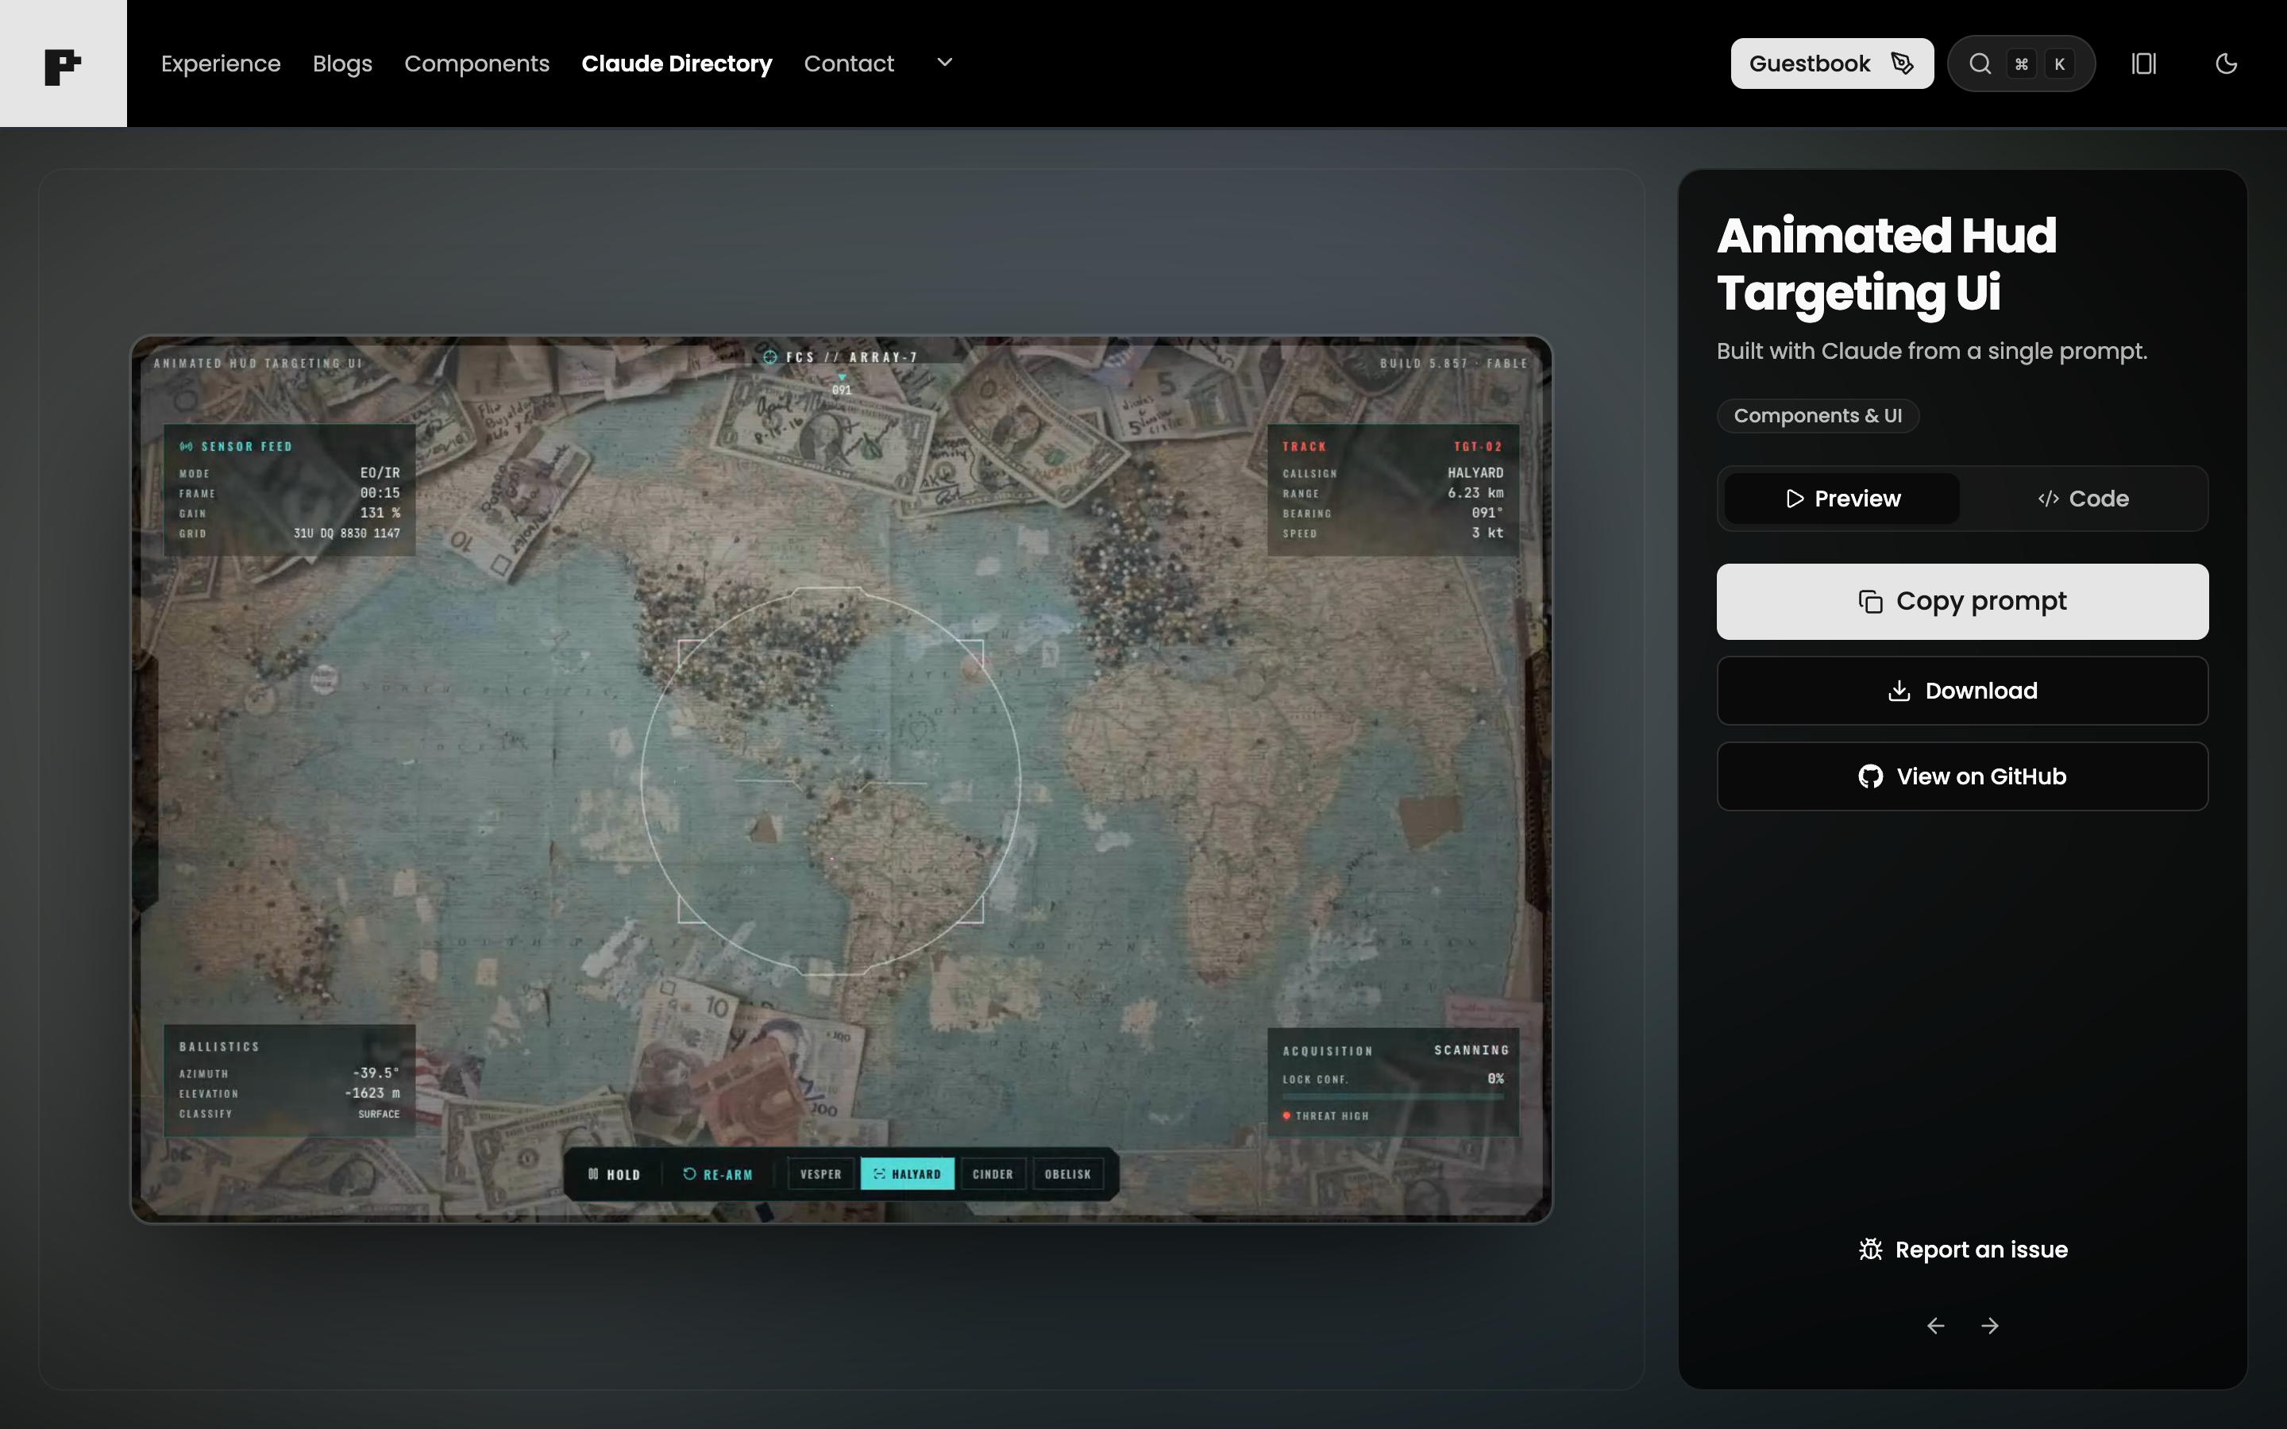Open View on GitHub
Screen dimensions: 2287x1429
pos(1962,776)
